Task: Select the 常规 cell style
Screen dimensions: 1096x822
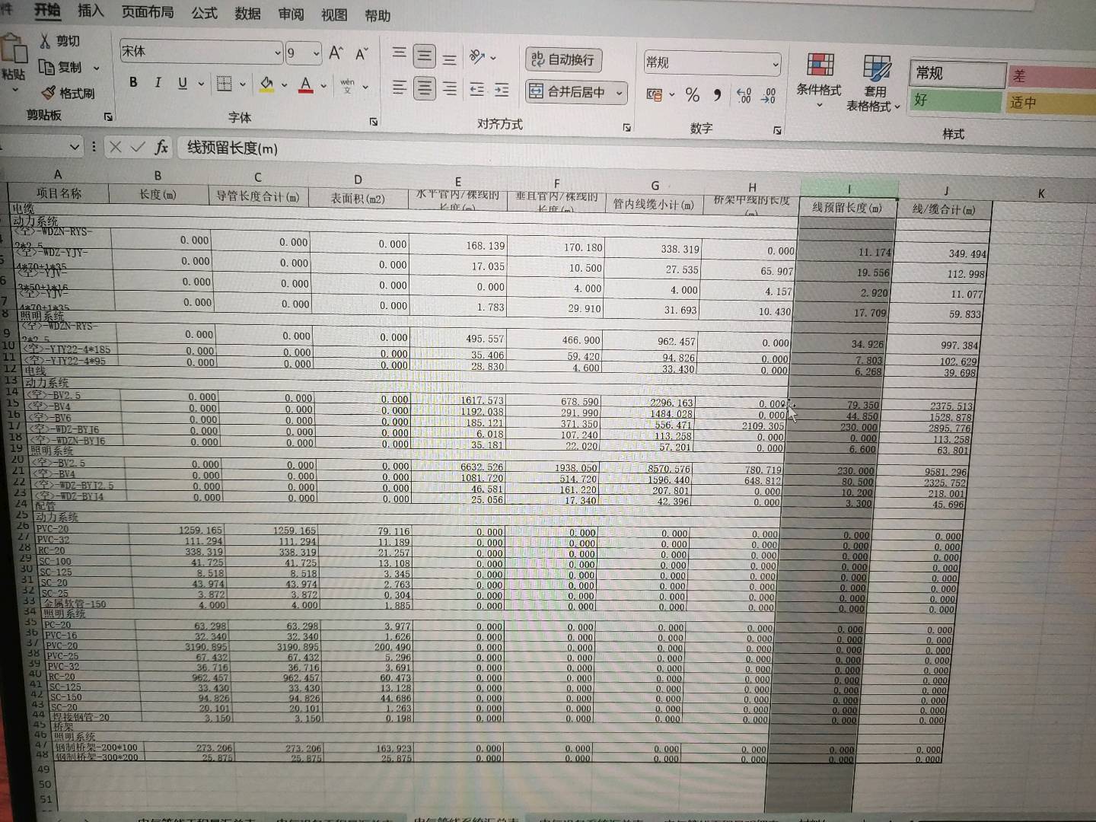Action: pyautogui.click(x=957, y=73)
